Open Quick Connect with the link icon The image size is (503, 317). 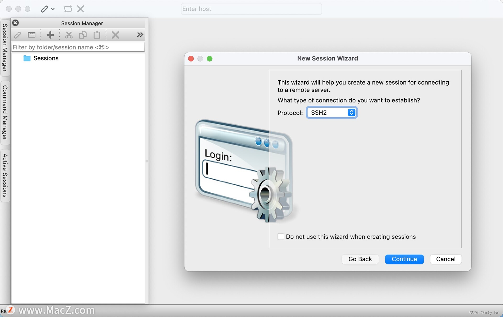click(x=44, y=9)
